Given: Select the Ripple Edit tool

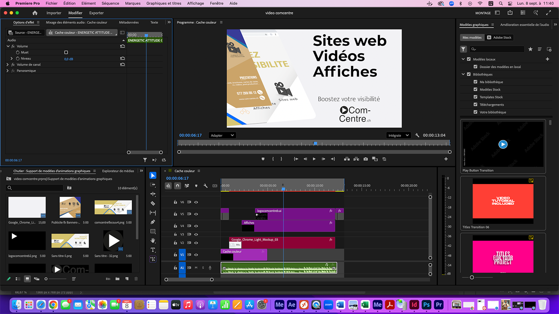Looking at the screenshot, I should click(153, 194).
